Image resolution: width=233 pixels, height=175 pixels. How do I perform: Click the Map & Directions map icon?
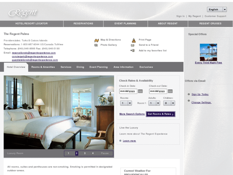click(96, 40)
